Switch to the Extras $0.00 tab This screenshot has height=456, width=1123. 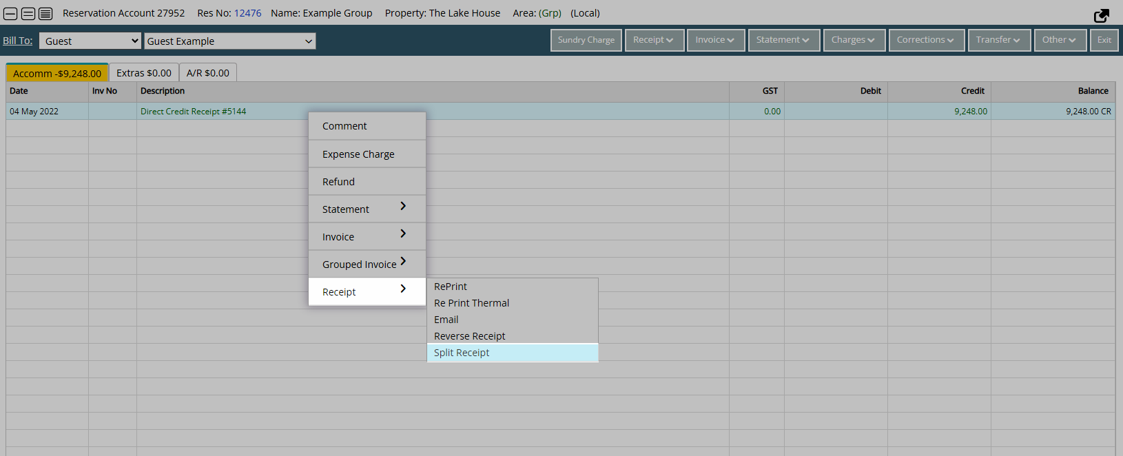pos(144,73)
